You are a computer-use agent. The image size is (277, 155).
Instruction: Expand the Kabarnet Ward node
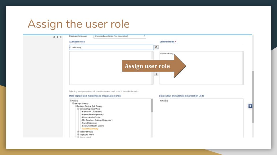(x=78, y=132)
